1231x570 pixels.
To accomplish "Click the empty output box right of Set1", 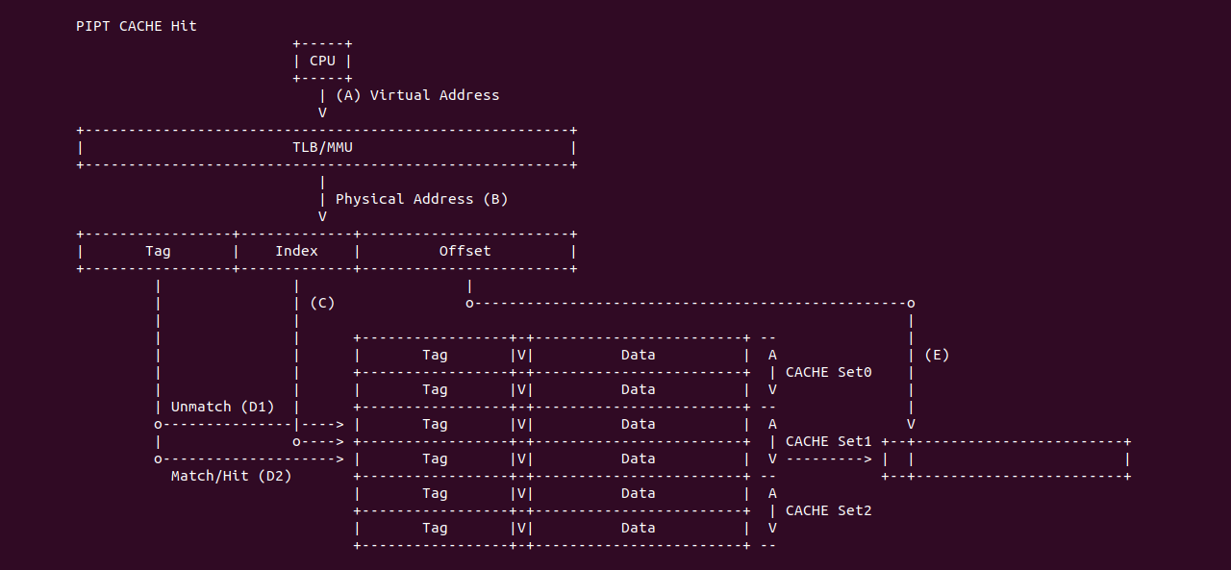I will (x=1017, y=459).
